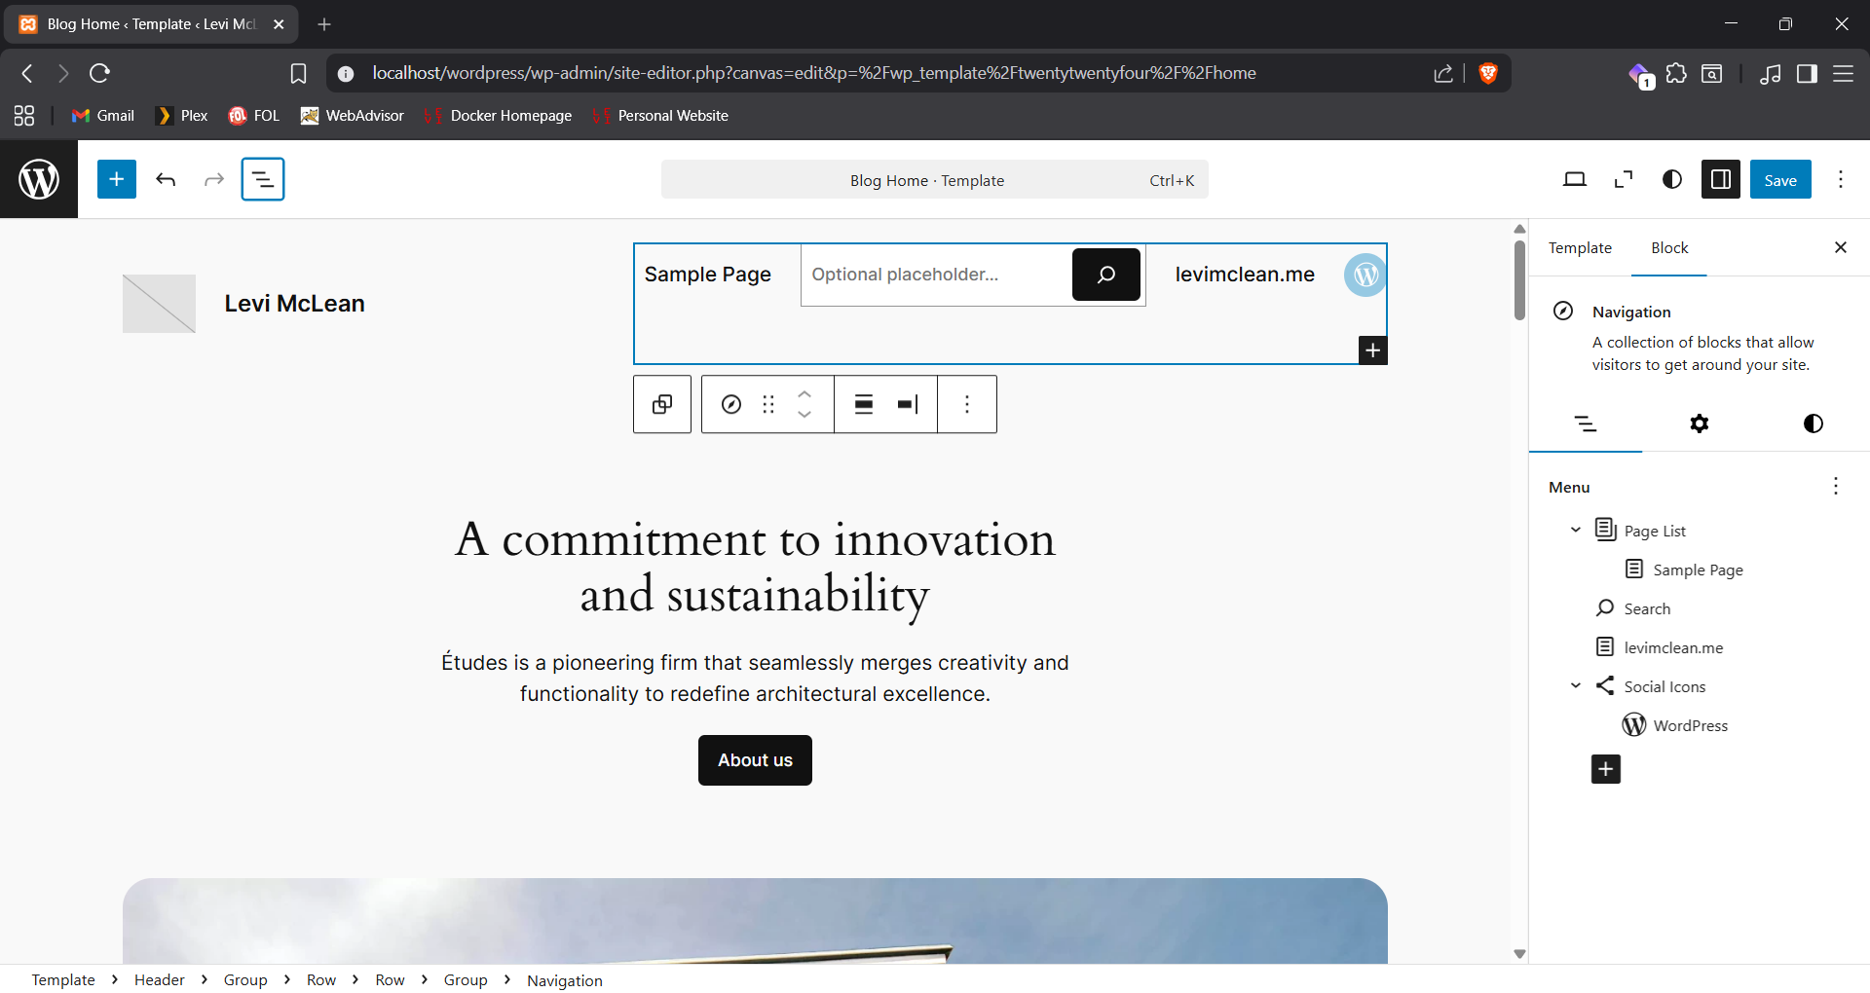This screenshot has width=1870, height=993.
Task: Click the drag handle in block toolbar
Action: tap(768, 404)
